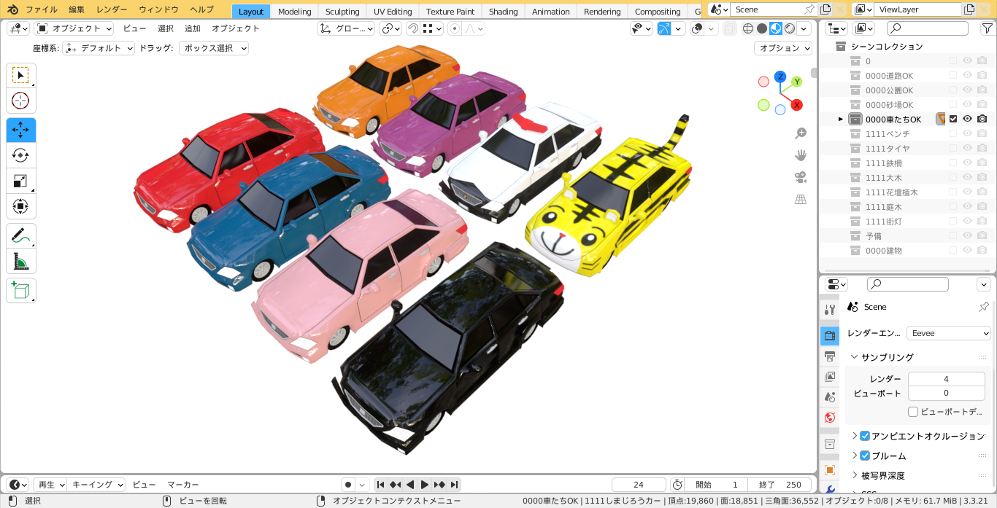Open the Eevee render engine dropdown
This screenshot has height=508, width=997.
949,333
